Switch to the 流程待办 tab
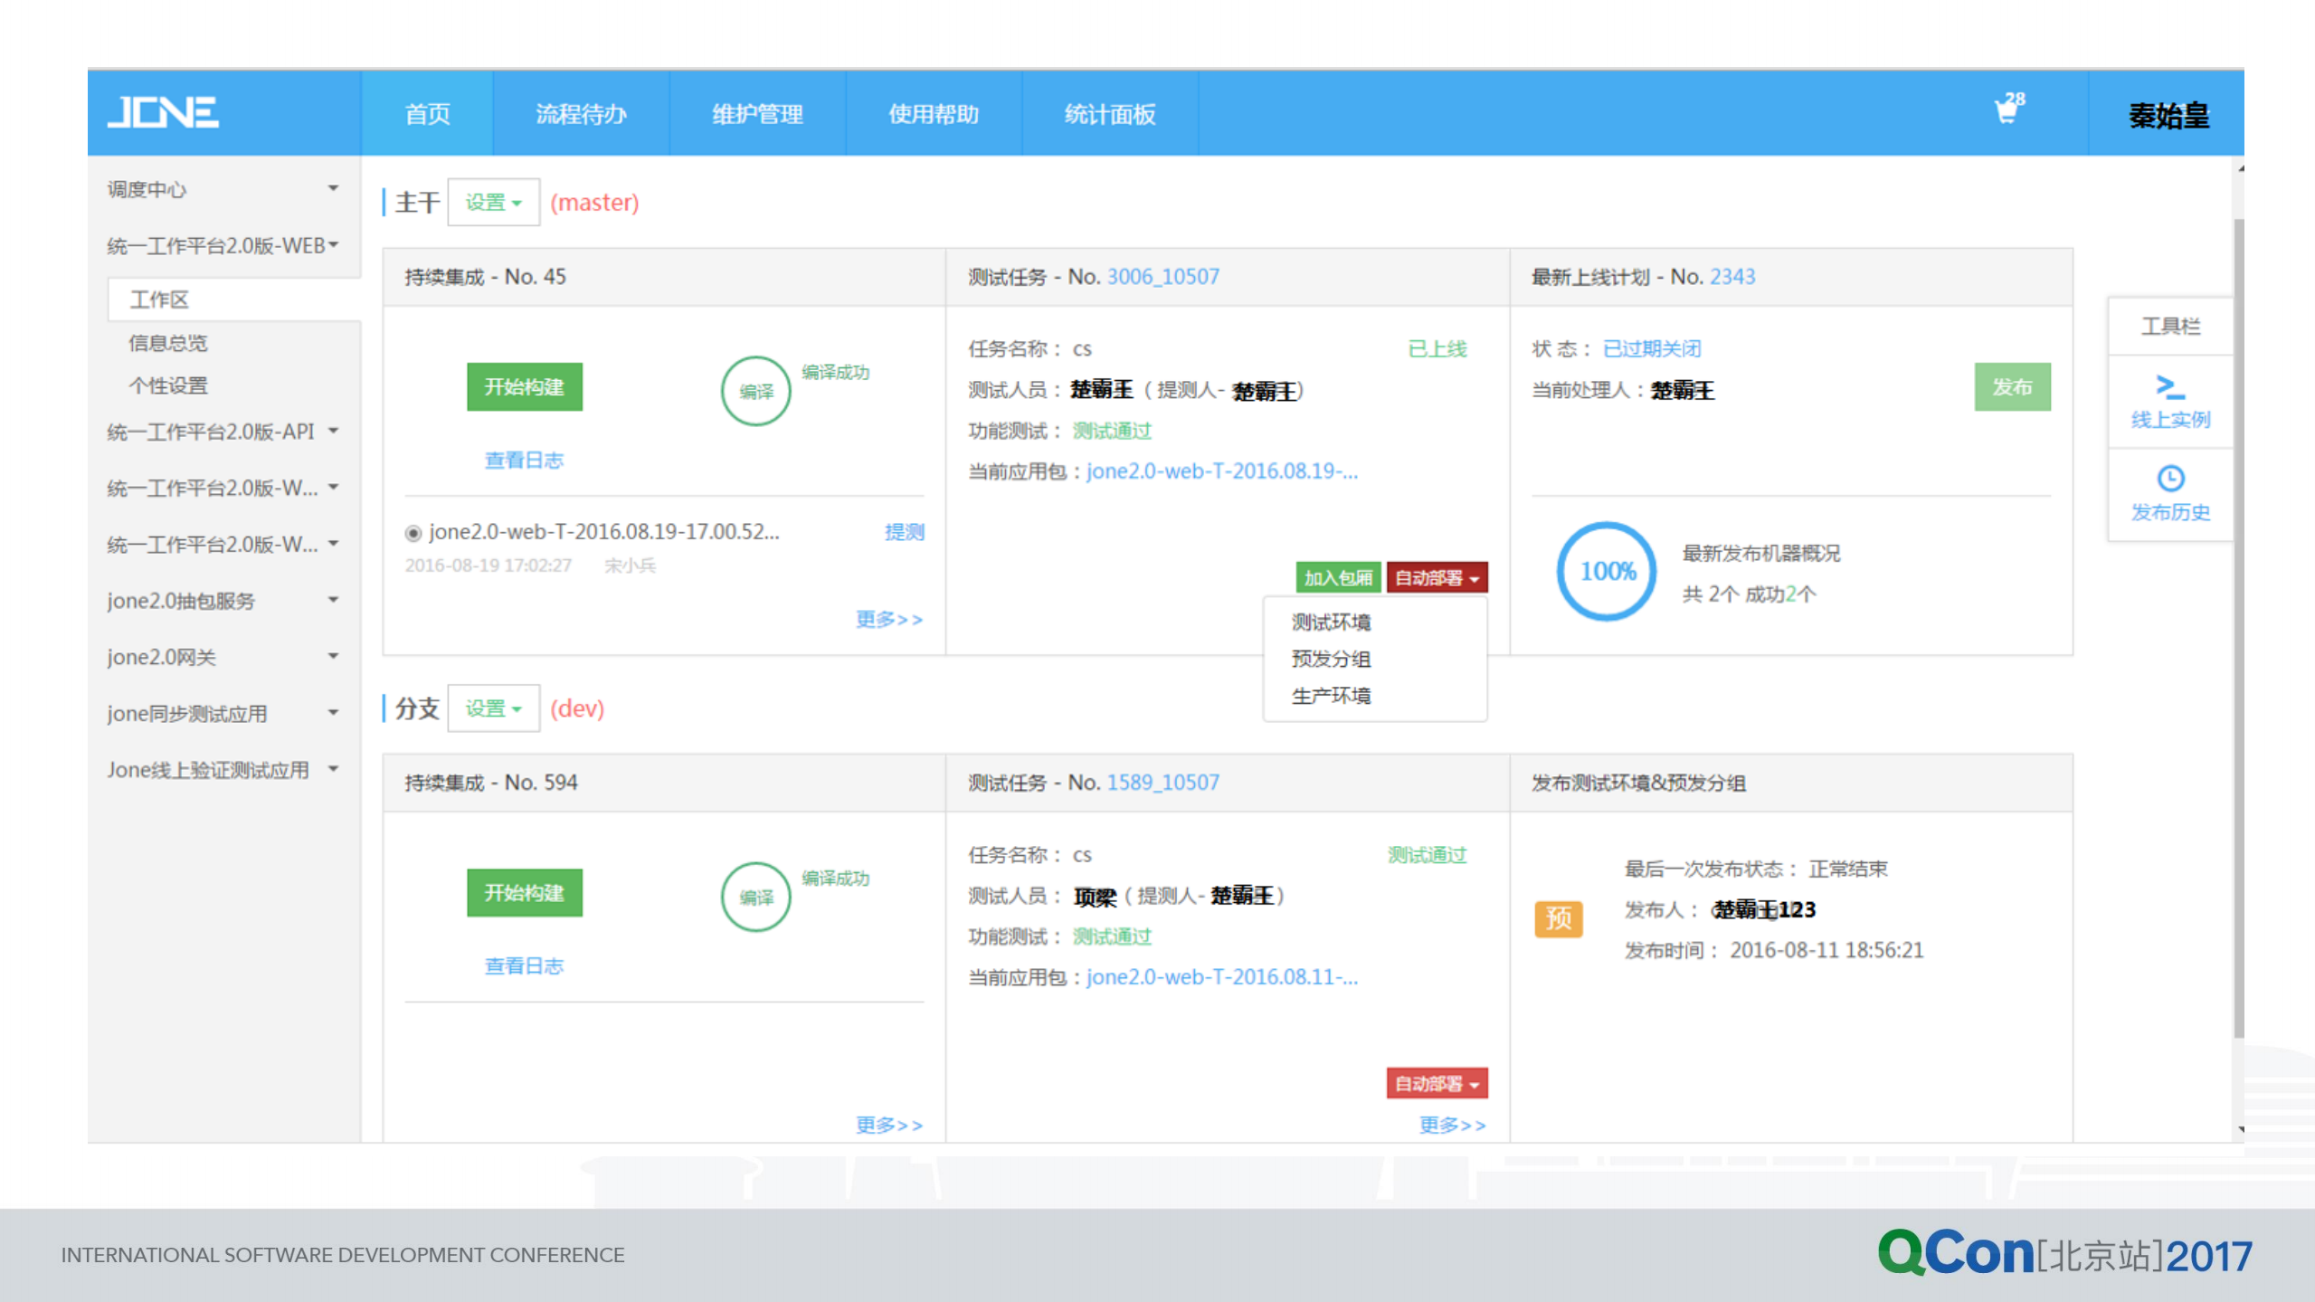 (x=580, y=113)
